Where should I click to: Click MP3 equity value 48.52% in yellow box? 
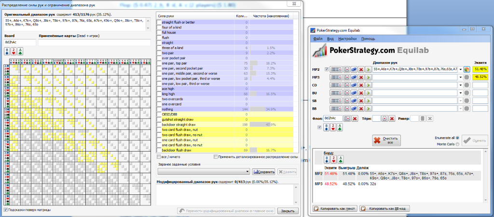click(x=480, y=77)
